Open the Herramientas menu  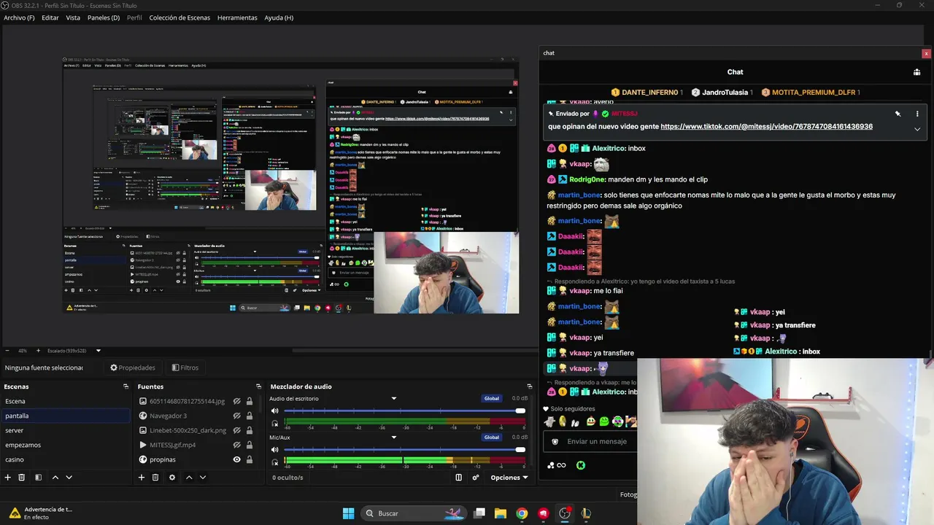tap(237, 17)
